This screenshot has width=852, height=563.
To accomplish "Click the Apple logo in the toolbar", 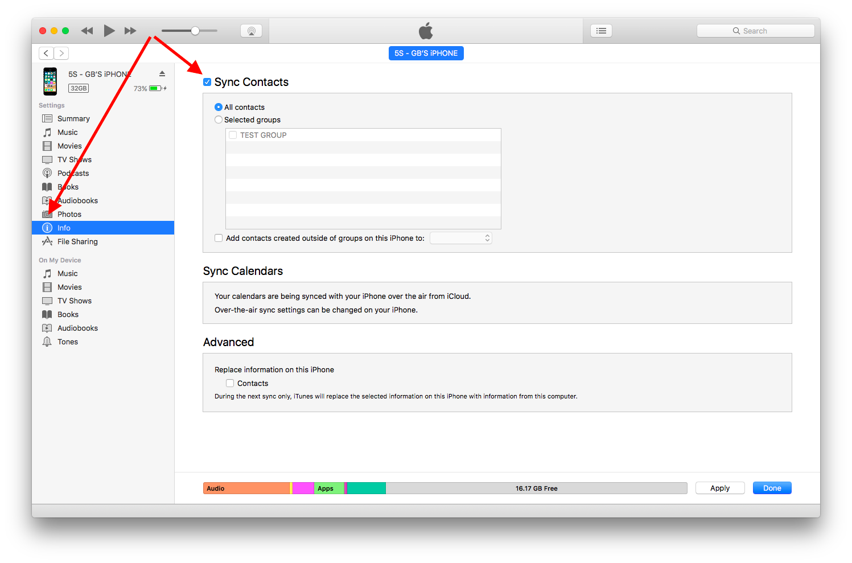I will (426, 31).
